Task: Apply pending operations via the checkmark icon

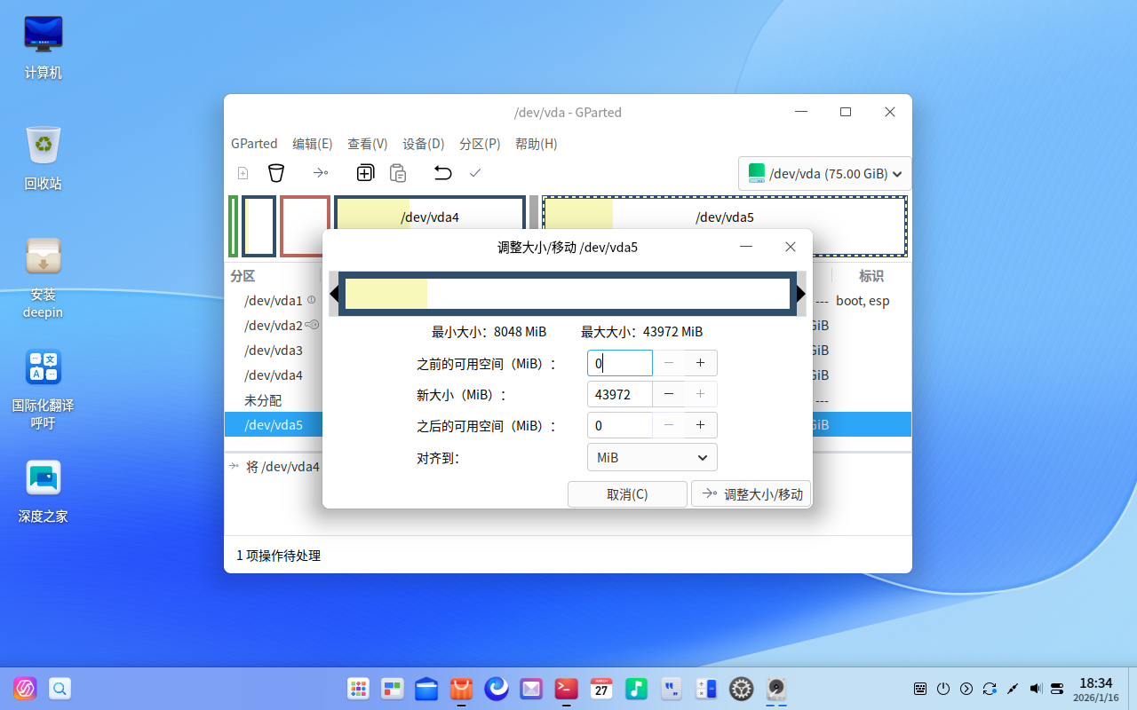Action: tap(475, 172)
